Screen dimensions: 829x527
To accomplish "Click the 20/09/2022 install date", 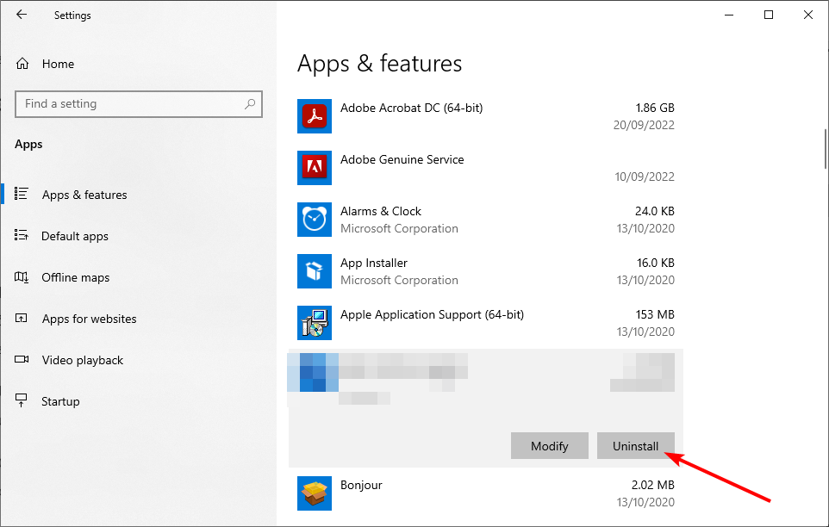I will point(644,125).
